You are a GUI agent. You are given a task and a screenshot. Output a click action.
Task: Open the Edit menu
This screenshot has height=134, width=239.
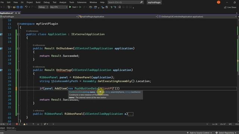pos(9,2)
